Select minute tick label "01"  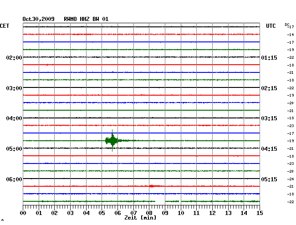point(39,213)
